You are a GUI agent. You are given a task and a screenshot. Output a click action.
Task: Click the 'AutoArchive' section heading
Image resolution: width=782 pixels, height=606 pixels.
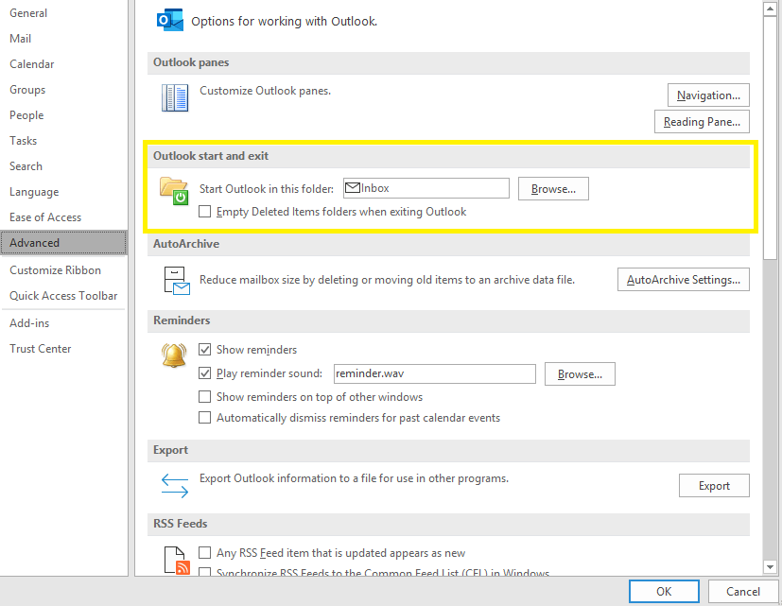point(186,243)
